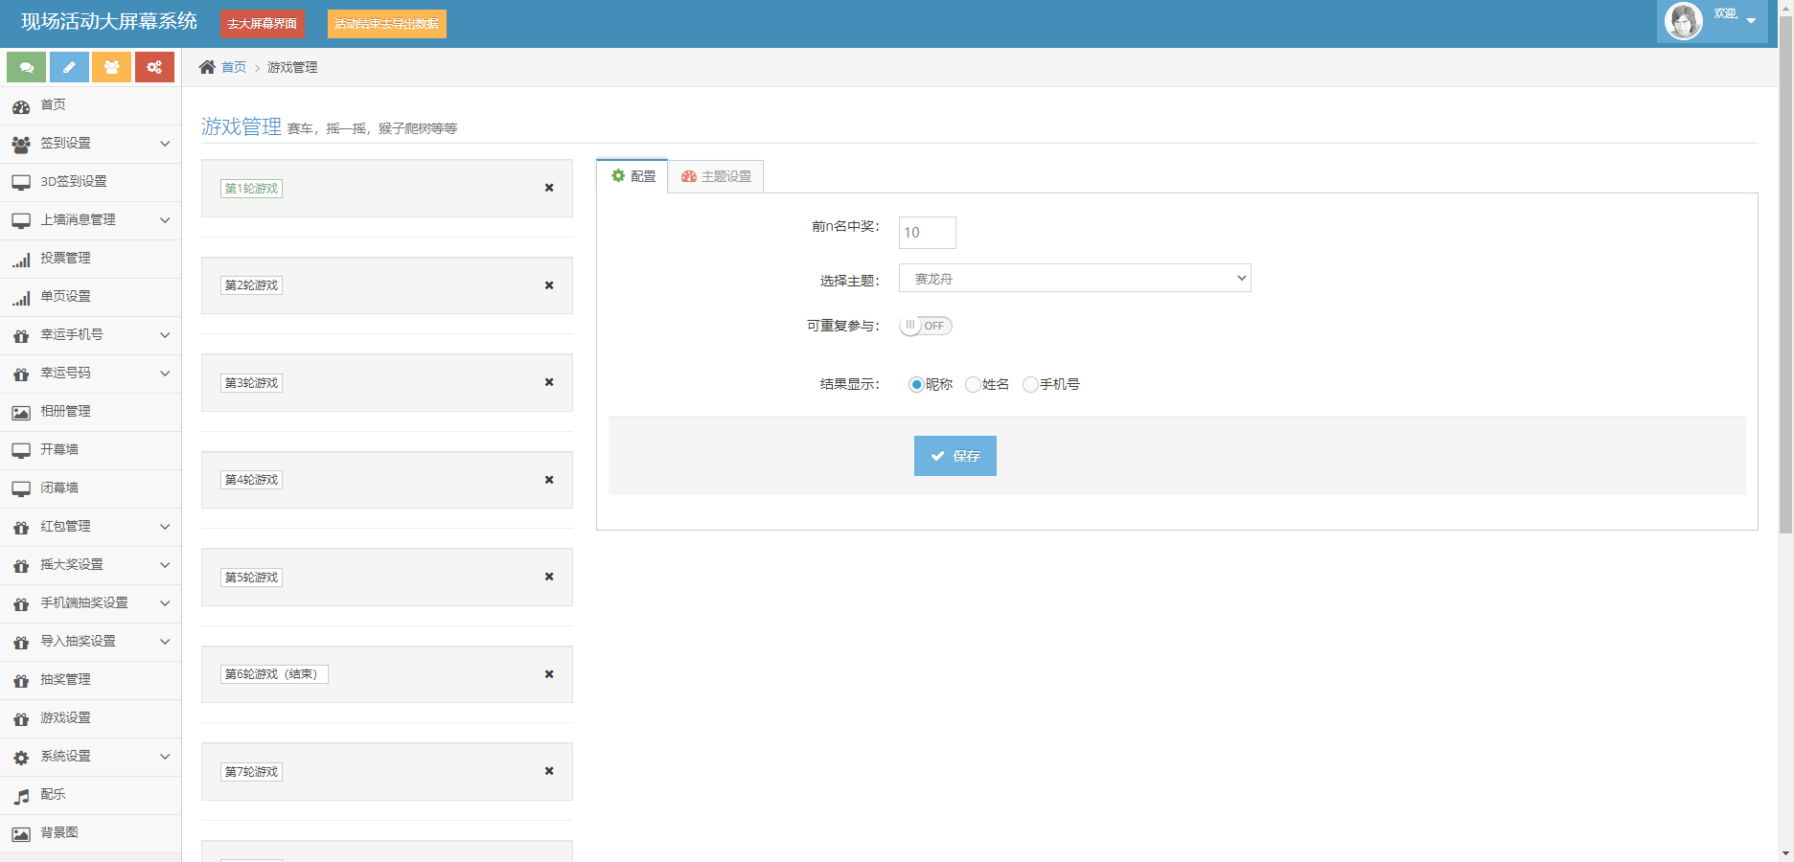Open 投票管理 in the sidebar
The width and height of the screenshot is (1794, 862).
pos(65,259)
